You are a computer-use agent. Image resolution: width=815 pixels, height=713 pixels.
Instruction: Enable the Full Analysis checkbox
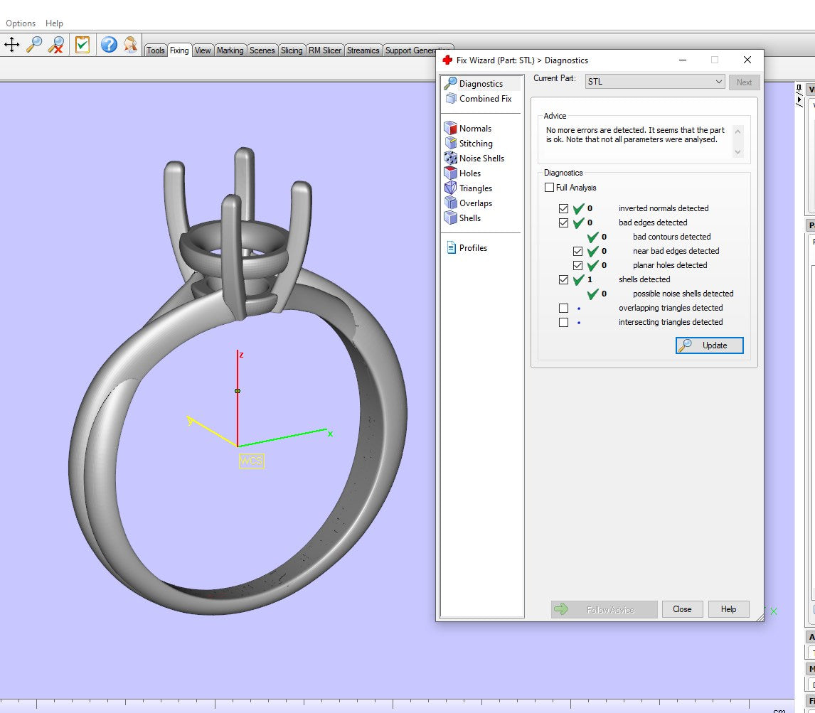(549, 188)
